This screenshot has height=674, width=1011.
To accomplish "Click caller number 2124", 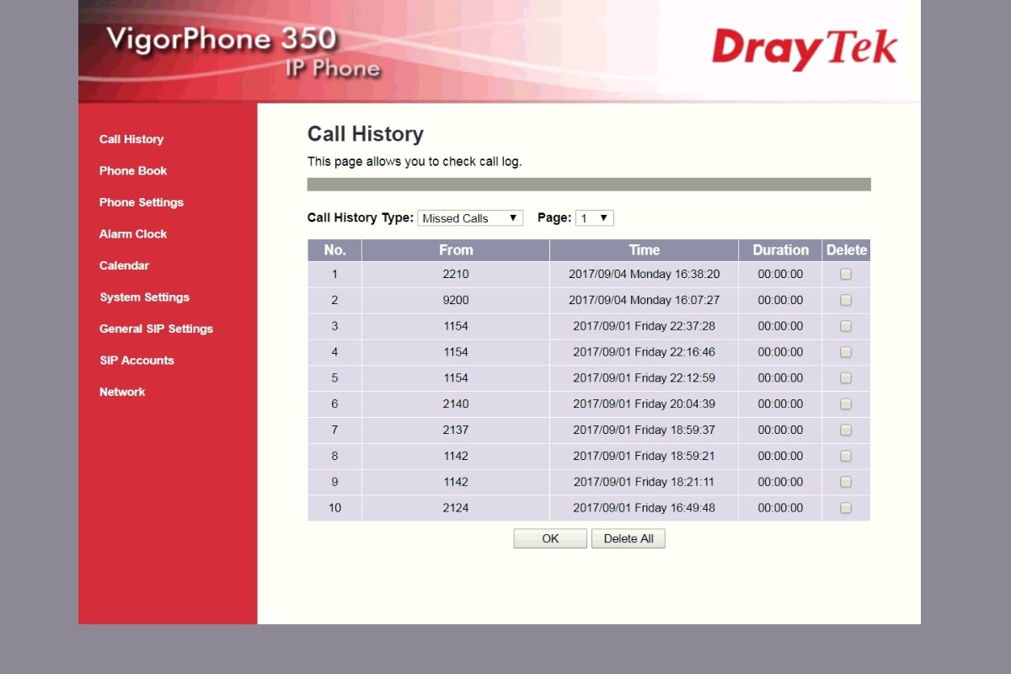I will tap(456, 508).
